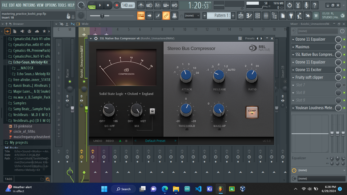Click the one-click audio recording microphone icon
Viewport: 347px width, 195px height.
(x=306, y=5)
